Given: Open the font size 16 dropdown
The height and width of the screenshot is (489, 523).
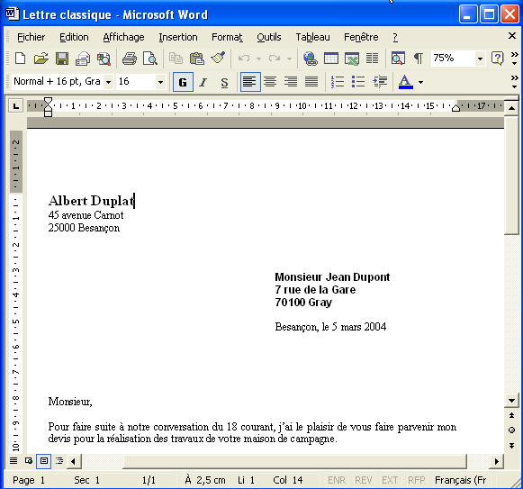Looking at the screenshot, I should (x=160, y=82).
